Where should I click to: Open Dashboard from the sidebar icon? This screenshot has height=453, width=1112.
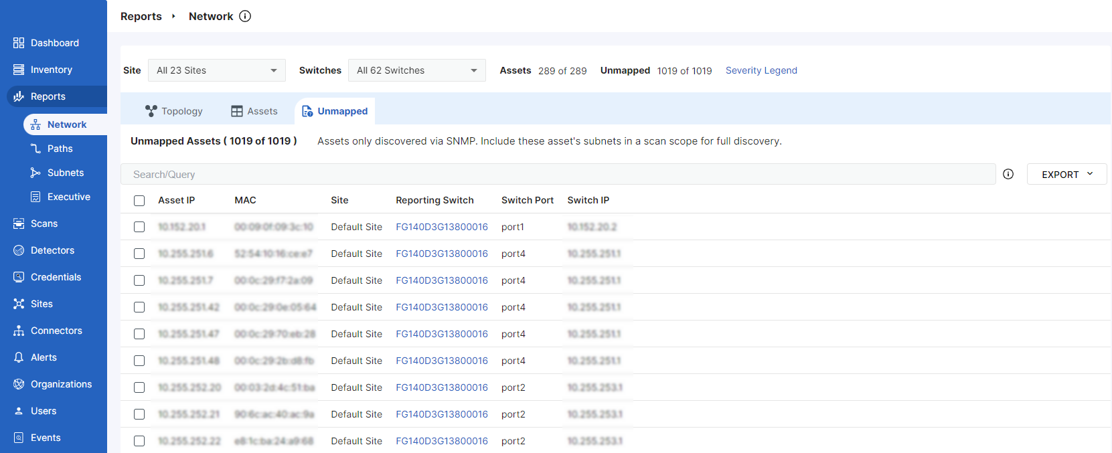click(x=19, y=43)
